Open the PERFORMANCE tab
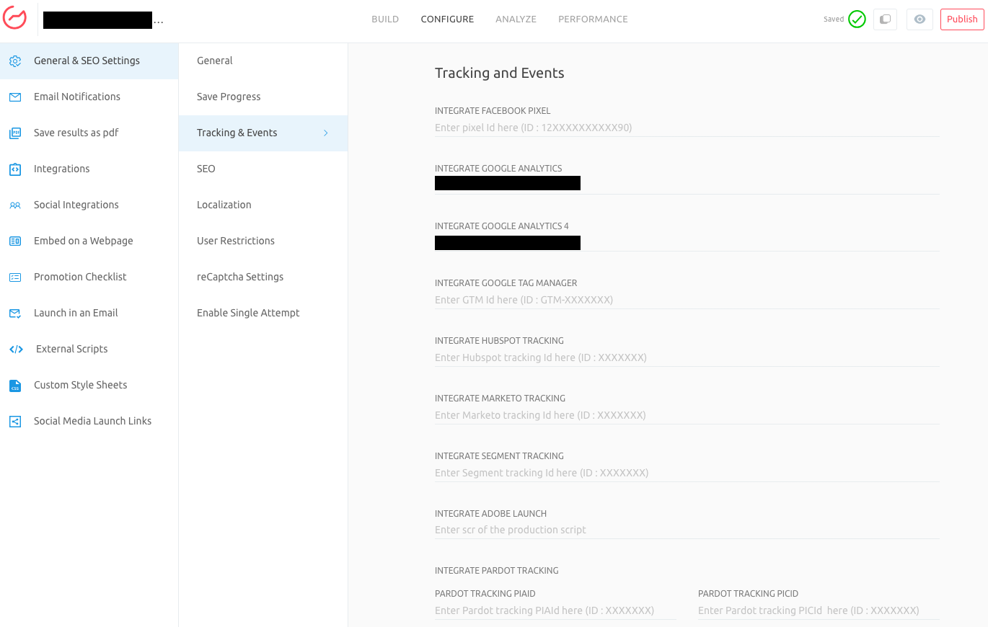This screenshot has height=627, width=988. pos(593,19)
